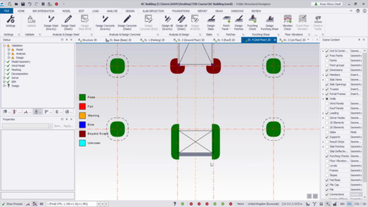Click the Undo icon in title bar
This screenshot has width=368, height=207.
tap(29, 4)
